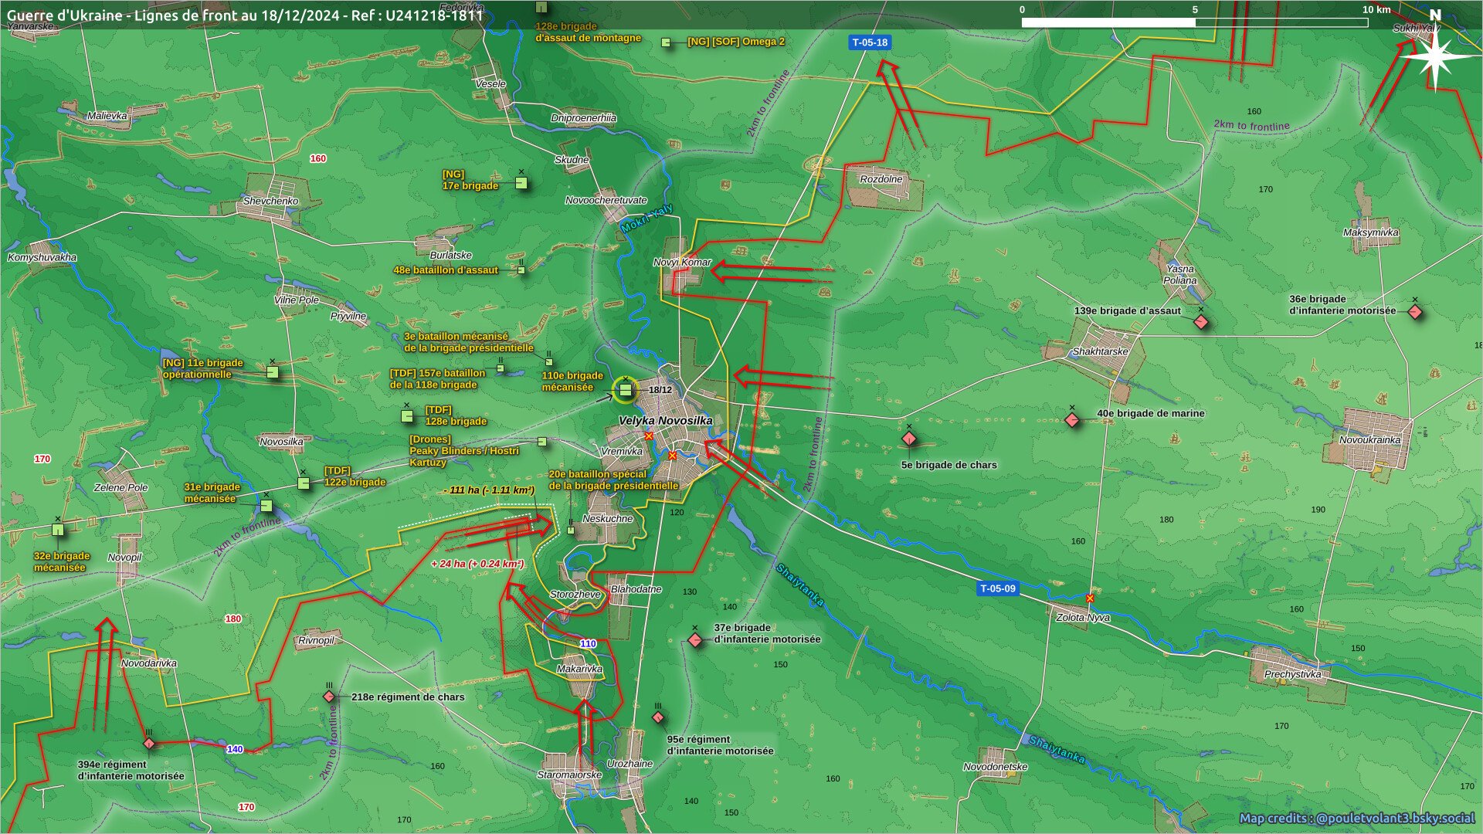Click the Zelene Pole label

[121, 488]
